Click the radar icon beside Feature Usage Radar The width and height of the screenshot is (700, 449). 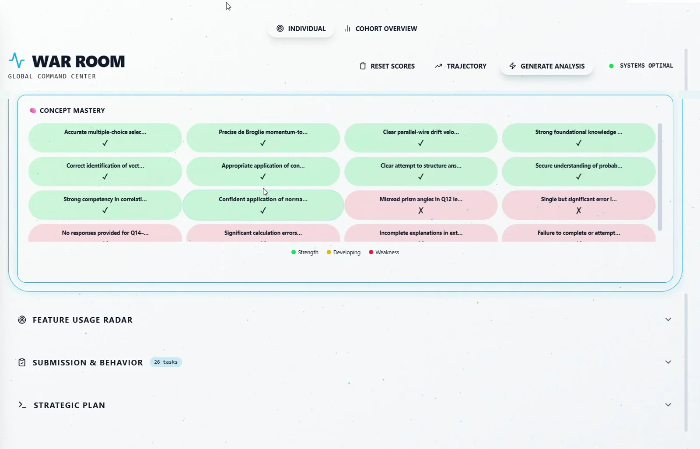[22, 320]
